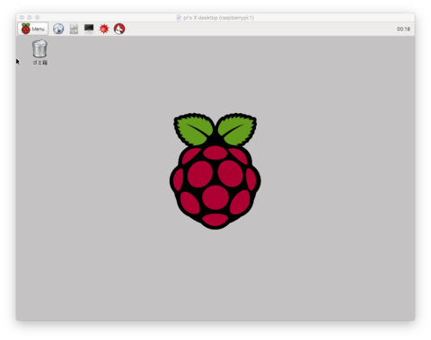Open the Mathematica red spiky icon
The width and height of the screenshot is (431, 340).
pos(104,29)
